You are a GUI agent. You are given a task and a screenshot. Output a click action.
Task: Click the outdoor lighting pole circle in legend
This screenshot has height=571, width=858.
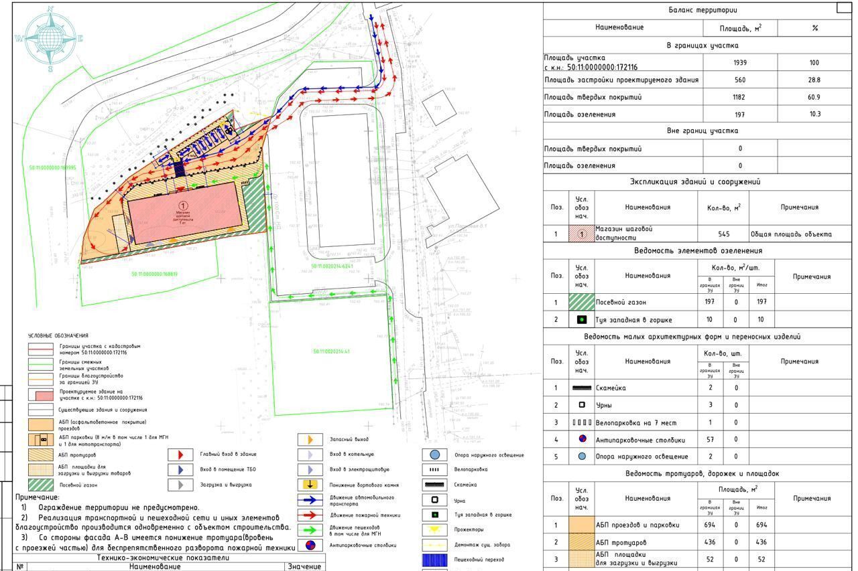tap(434, 455)
